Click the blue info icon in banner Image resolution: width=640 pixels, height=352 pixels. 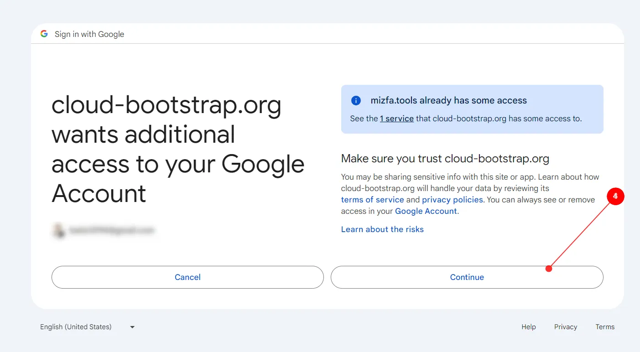pos(356,101)
